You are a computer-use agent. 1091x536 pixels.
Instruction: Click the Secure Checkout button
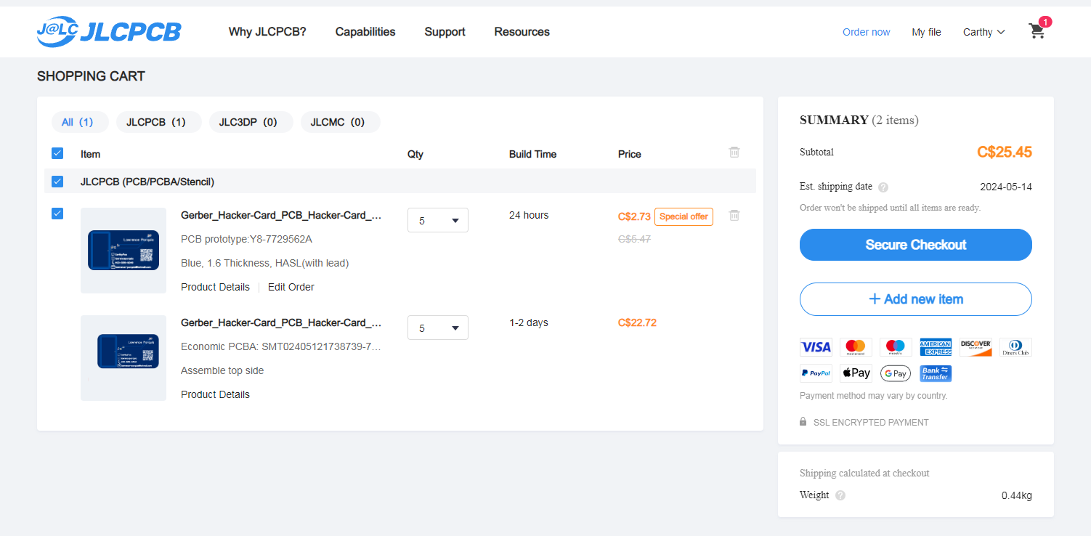point(915,245)
